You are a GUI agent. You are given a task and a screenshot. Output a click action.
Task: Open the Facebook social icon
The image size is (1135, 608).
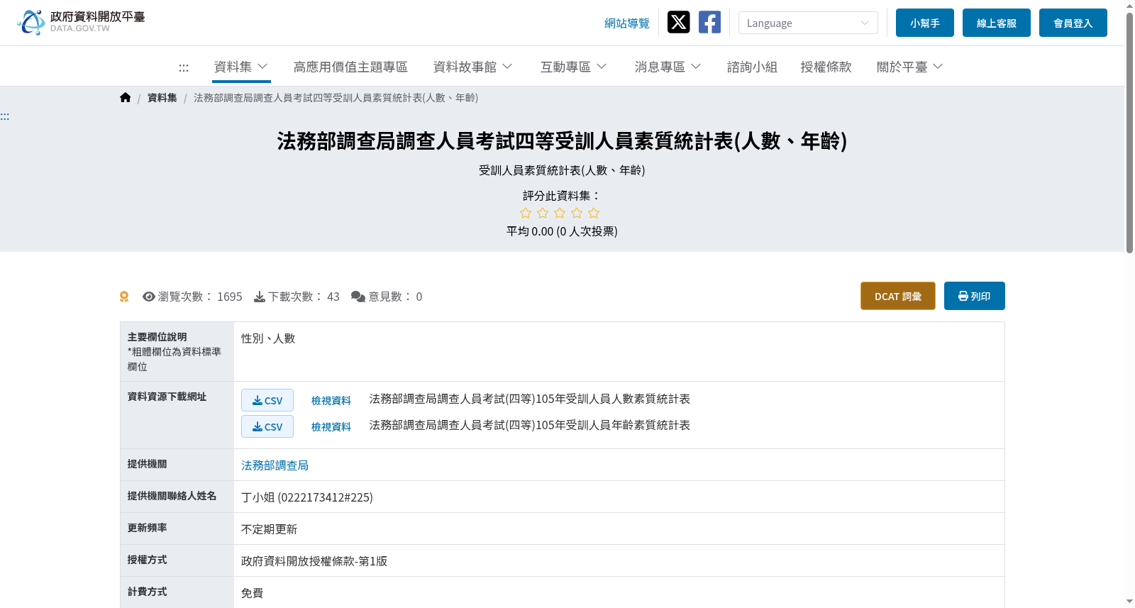(709, 22)
